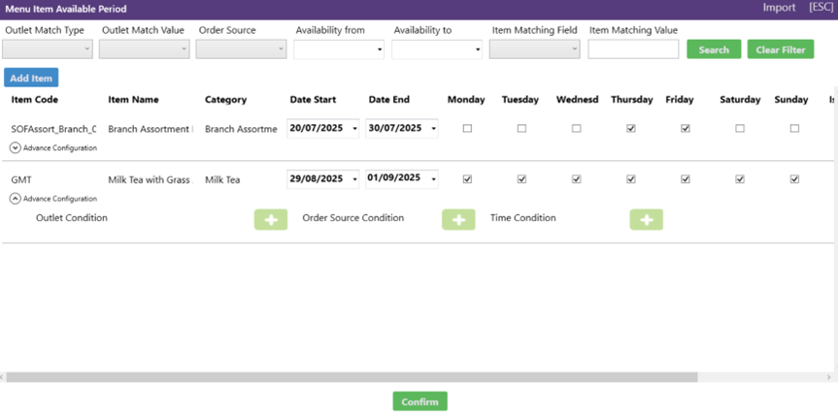Add a new Outlet Condition with plus icon

[271, 219]
